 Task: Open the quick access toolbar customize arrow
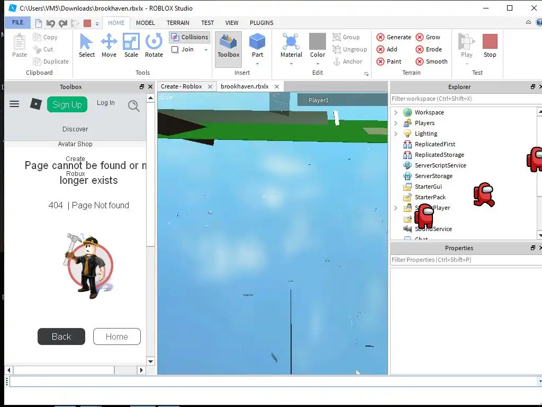tap(97, 23)
